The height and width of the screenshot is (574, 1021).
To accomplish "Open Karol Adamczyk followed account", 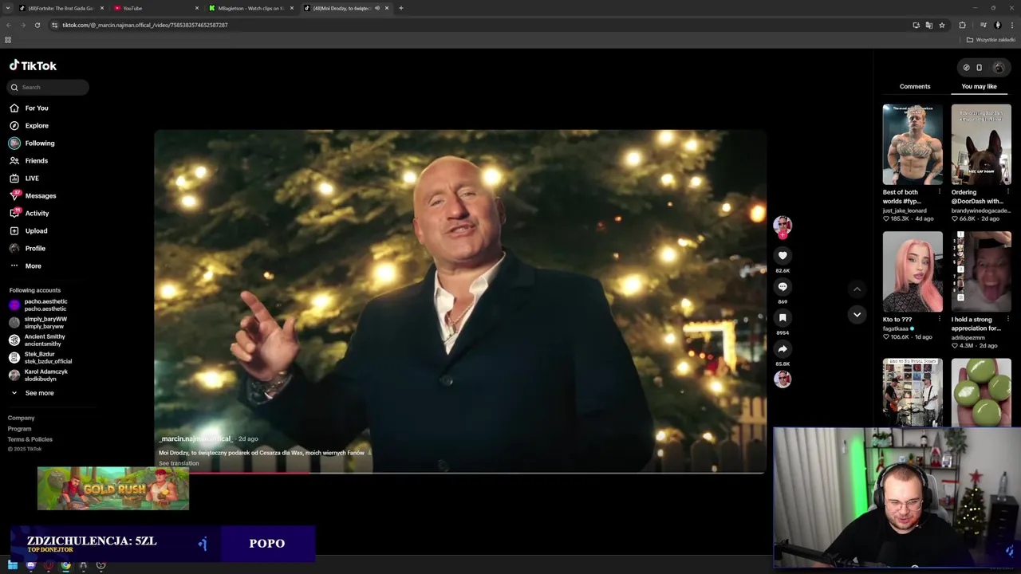I will (38, 375).
